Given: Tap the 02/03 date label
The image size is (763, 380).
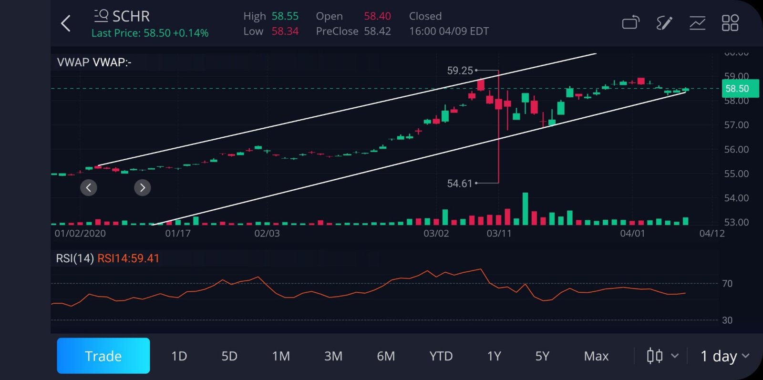Looking at the screenshot, I should click(x=267, y=234).
